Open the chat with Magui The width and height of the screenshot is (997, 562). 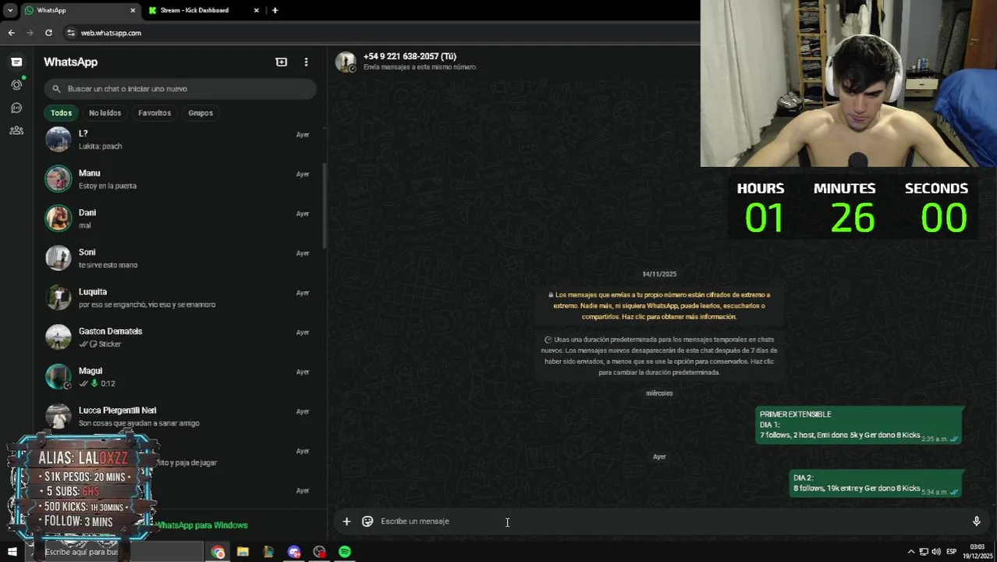pos(179,377)
